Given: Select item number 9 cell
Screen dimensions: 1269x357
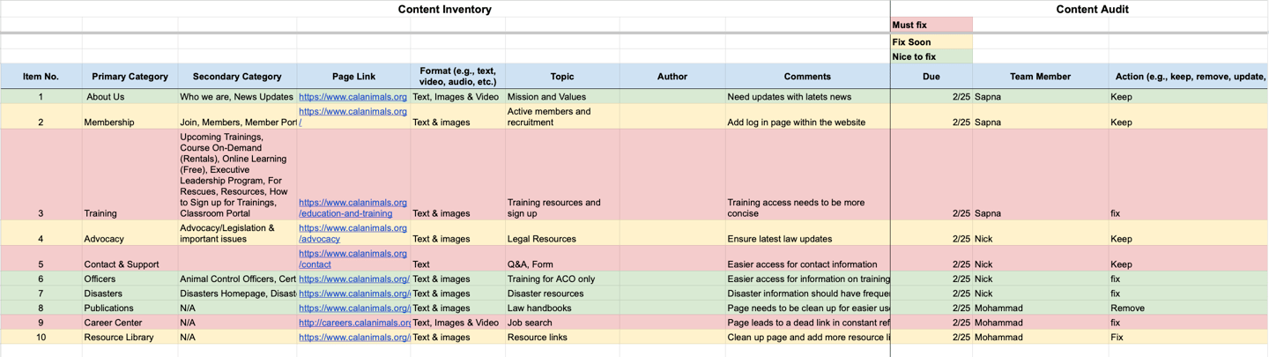Looking at the screenshot, I should point(41,323).
